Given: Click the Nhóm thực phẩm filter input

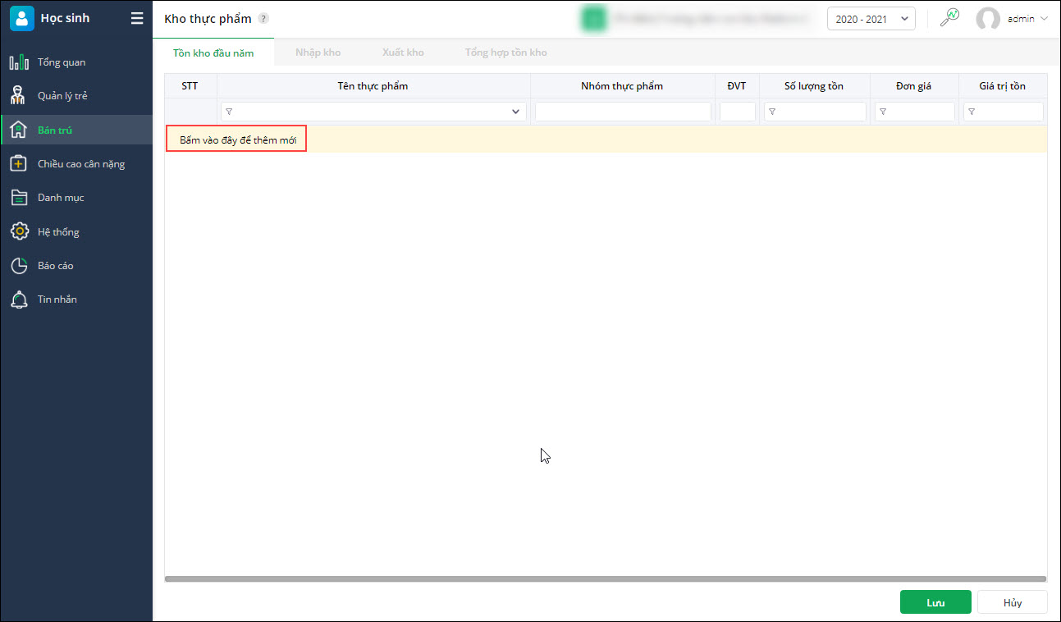Looking at the screenshot, I should pyautogui.click(x=623, y=112).
